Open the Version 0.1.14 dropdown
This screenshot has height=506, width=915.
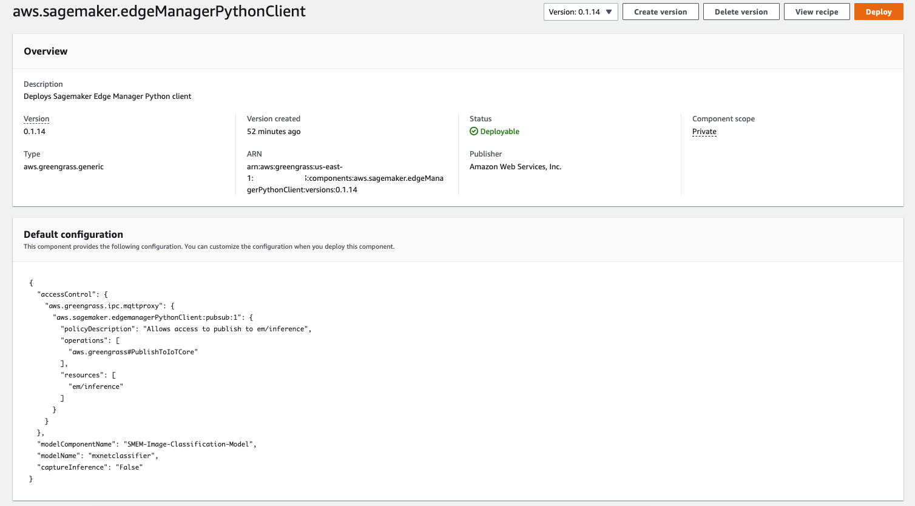click(581, 12)
